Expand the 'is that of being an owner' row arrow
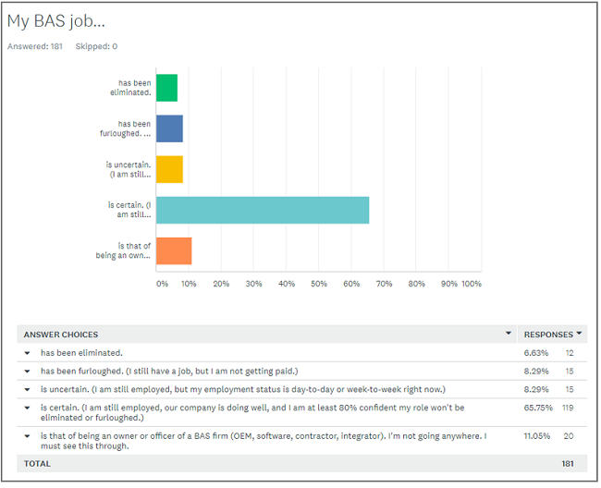 point(27,436)
